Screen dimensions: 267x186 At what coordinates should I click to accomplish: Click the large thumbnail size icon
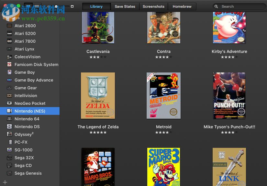pyautogui.click(x=72, y=6)
